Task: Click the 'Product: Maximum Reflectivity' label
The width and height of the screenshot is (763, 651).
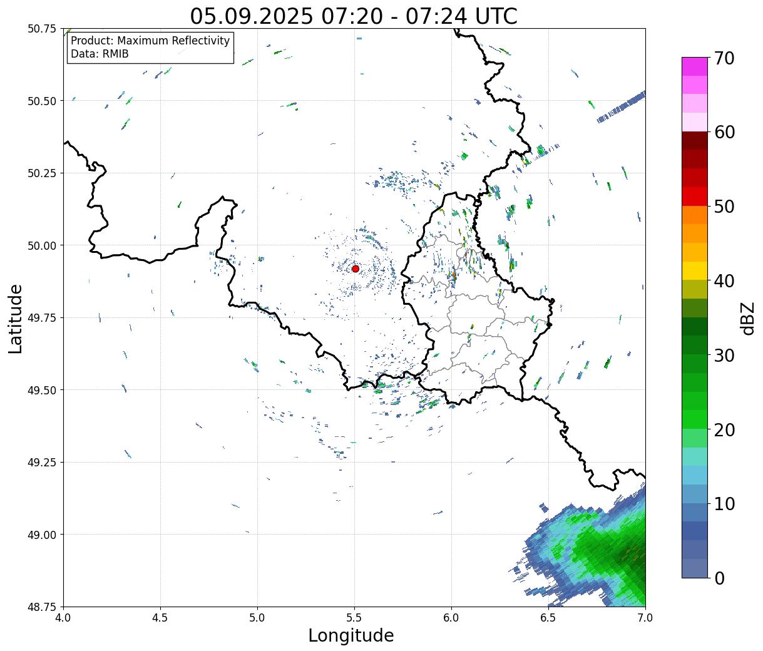Action: pyautogui.click(x=150, y=41)
